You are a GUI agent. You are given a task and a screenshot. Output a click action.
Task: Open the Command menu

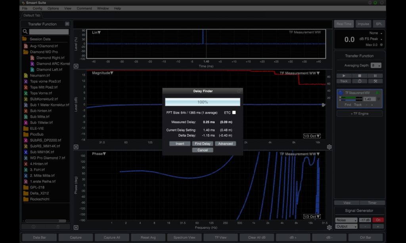pyautogui.click(x=84, y=8)
